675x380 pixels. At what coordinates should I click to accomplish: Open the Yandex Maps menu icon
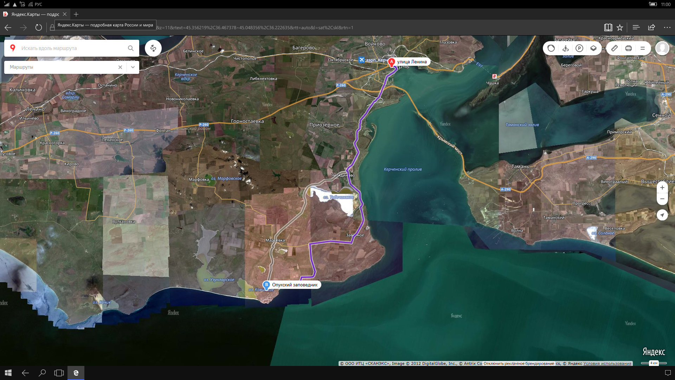[x=643, y=48]
